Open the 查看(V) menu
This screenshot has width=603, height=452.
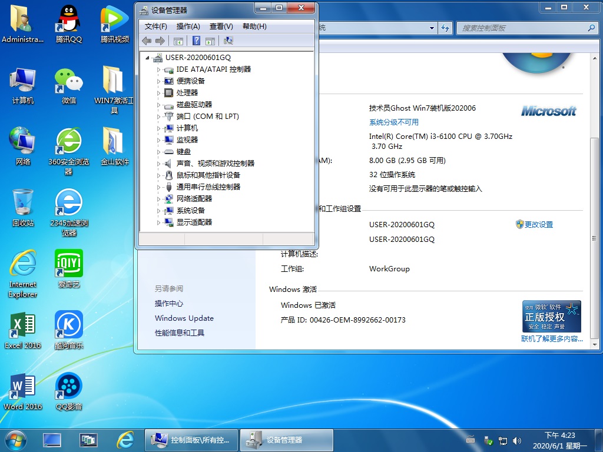coord(221,26)
